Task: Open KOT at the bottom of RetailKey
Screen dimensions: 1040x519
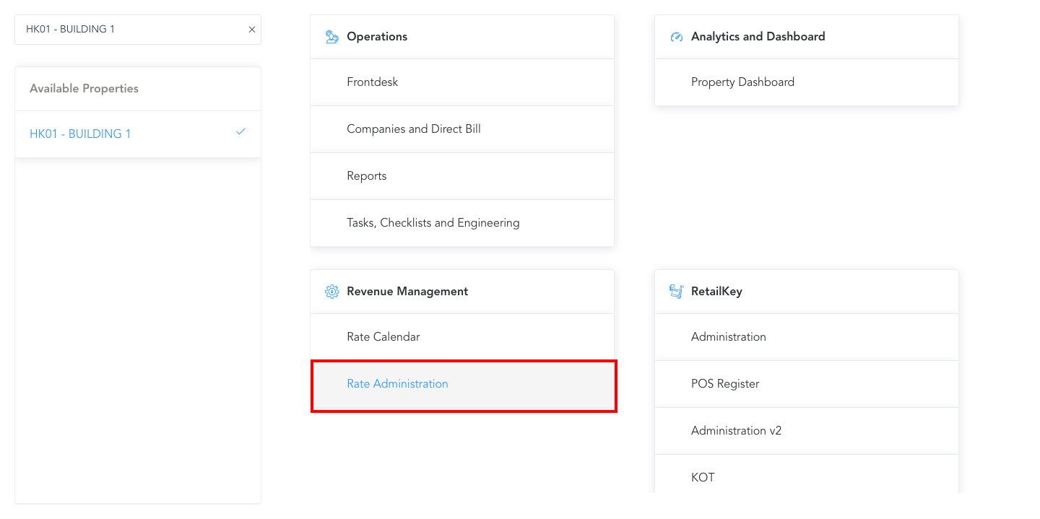Action: point(703,477)
